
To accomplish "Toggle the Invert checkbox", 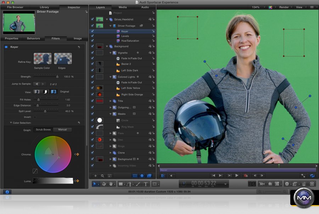I will 35,117.
